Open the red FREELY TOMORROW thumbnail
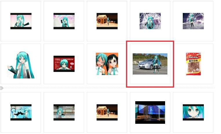Image resolution: width=221 pixels, height=134 pixels. 64,64
